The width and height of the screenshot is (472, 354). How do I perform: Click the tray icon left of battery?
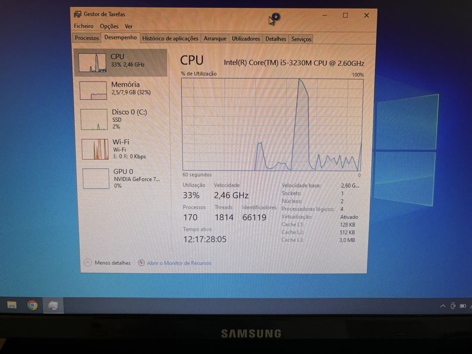[x=453, y=306]
